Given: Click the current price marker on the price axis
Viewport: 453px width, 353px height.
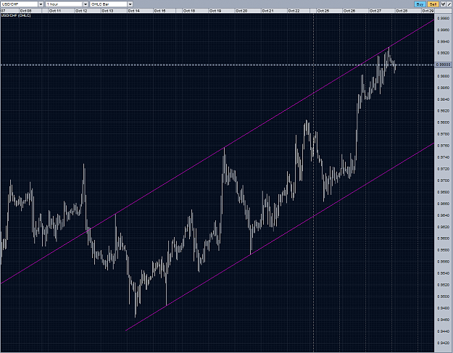Looking at the screenshot, I should tap(444, 65).
